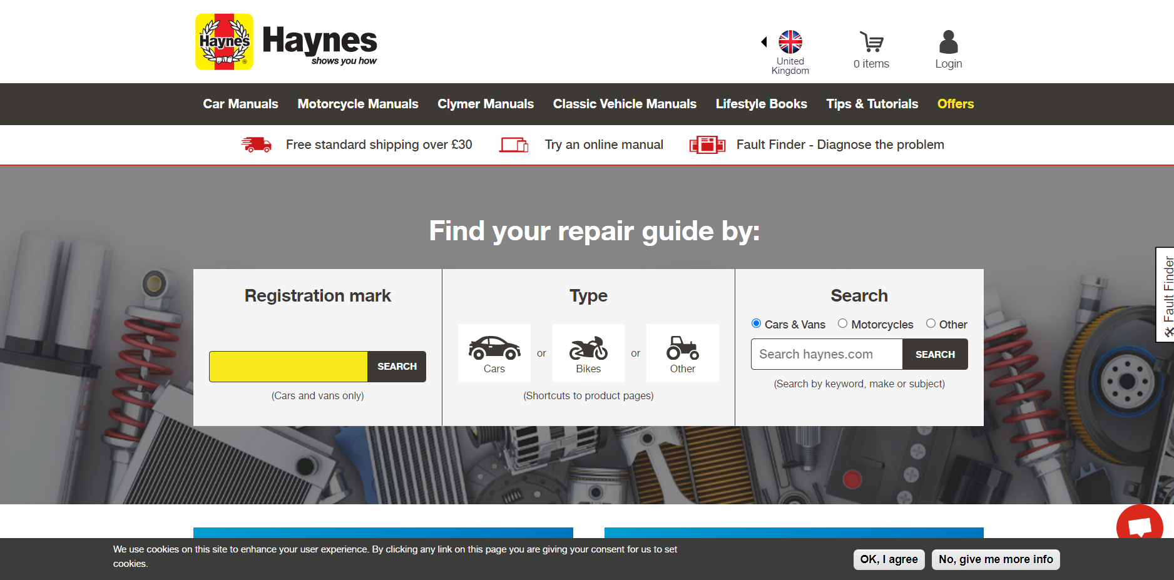The height and width of the screenshot is (580, 1174).
Task: Open Free standard shipping over £30 link
Action: tap(379, 145)
